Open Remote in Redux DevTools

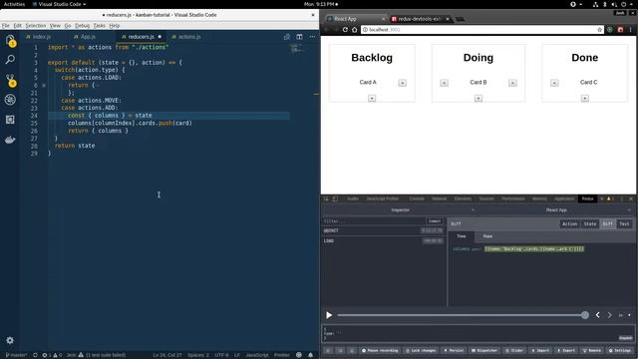click(592, 350)
